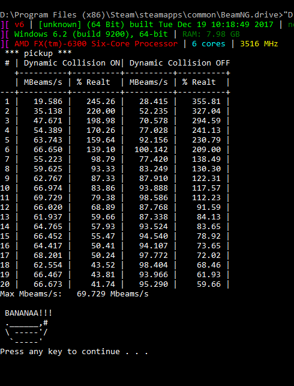
Task: Click the value '138.49' in row 7
Action: pyautogui.click(x=206, y=159)
